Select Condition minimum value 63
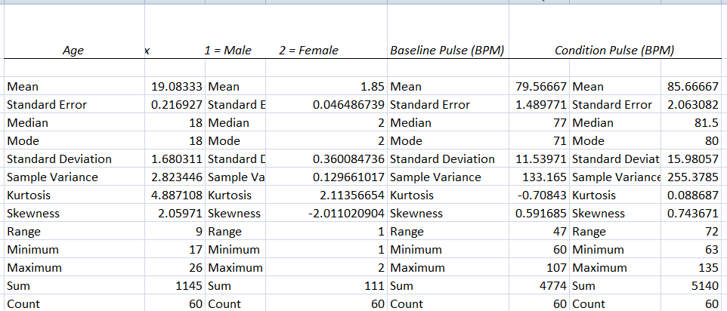727x311 pixels. tap(712, 250)
